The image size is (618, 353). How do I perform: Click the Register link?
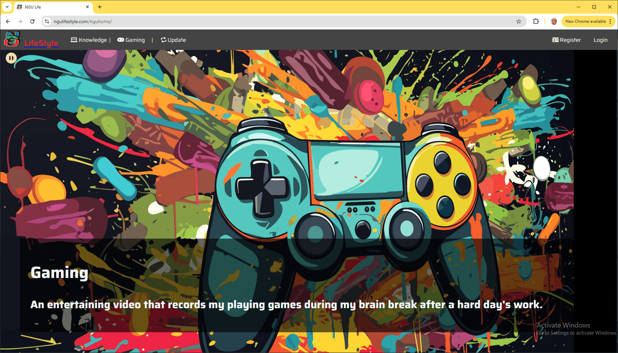[566, 40]
